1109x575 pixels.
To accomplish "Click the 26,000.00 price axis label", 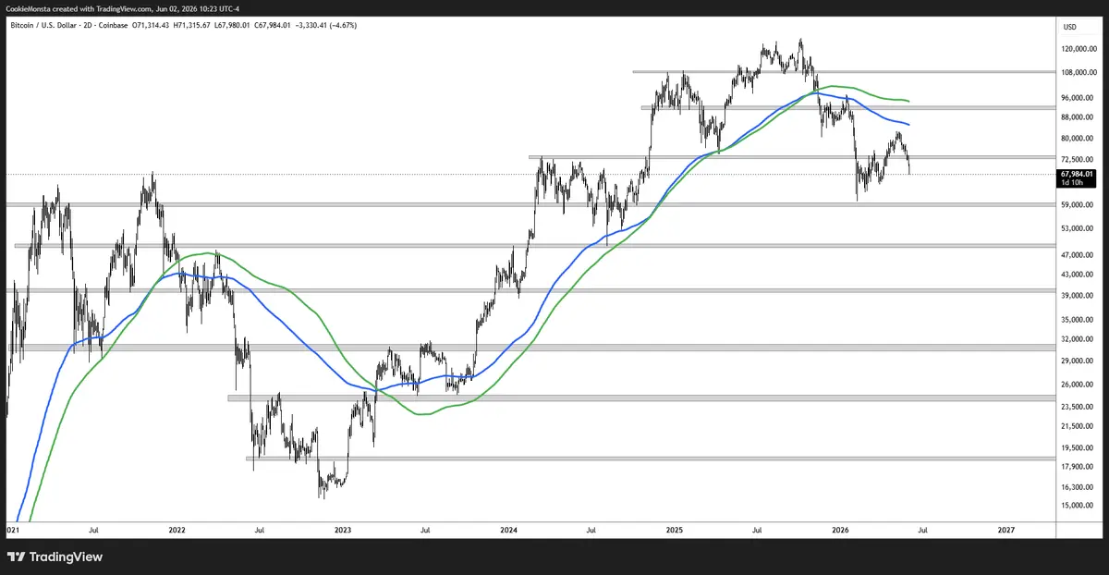I will 1078,384.
